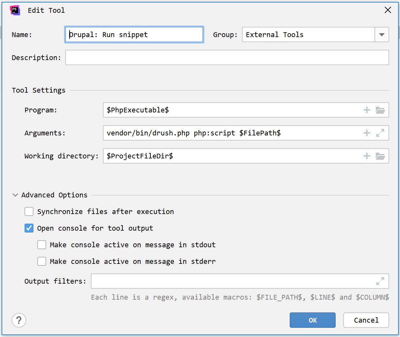Click the 'Program:' label
The width and height of the screenshot is (400, 337).
[41, 110]
